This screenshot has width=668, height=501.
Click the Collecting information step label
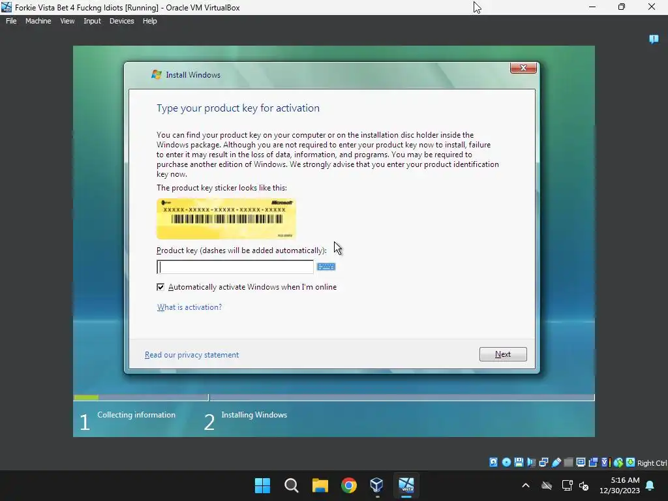[136, 414]
